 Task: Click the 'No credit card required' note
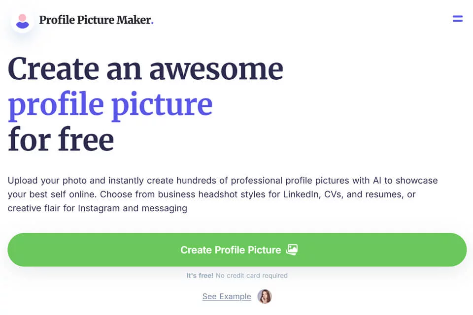pos(252,276)
